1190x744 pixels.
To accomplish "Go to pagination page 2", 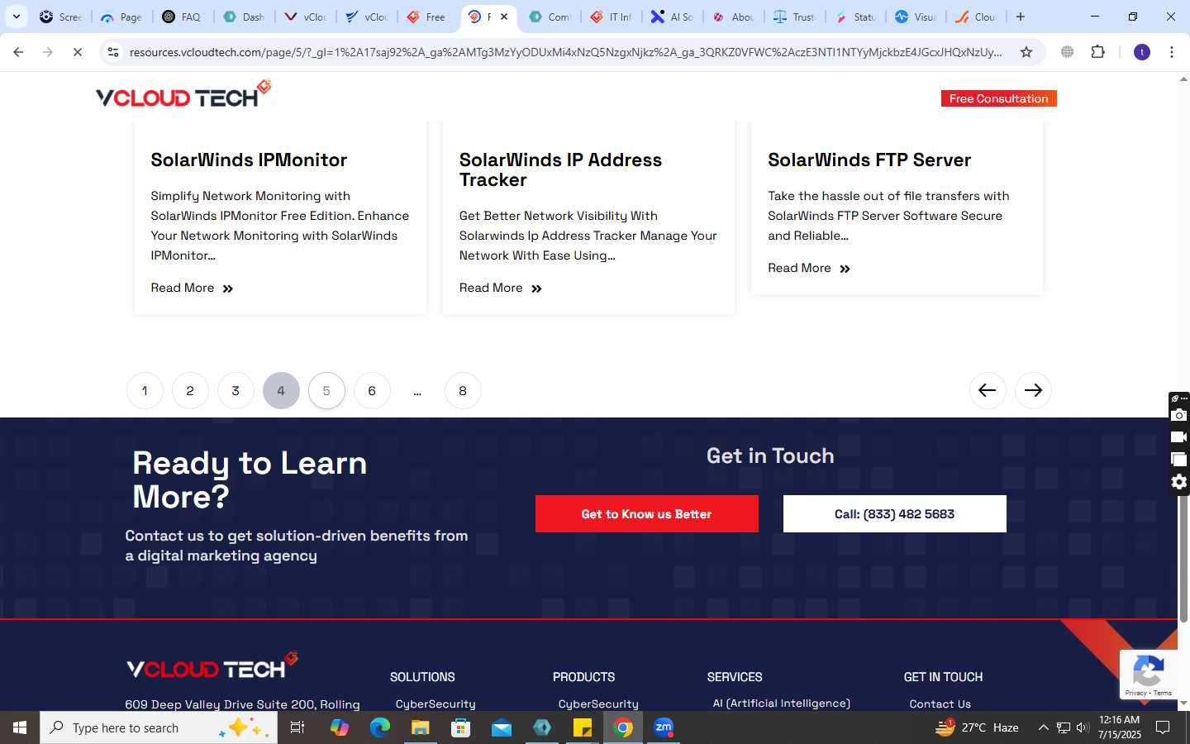I will pyautogui.click(x=190, y=390).
